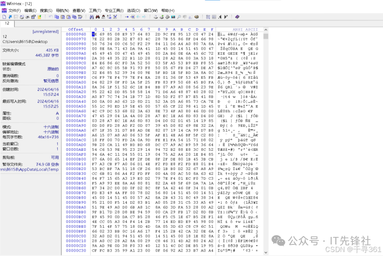Viewport: 383px width, 256px height.
Task: Open the 文件(F) menu
Action: pyautogui.click(x=14, y=10)
